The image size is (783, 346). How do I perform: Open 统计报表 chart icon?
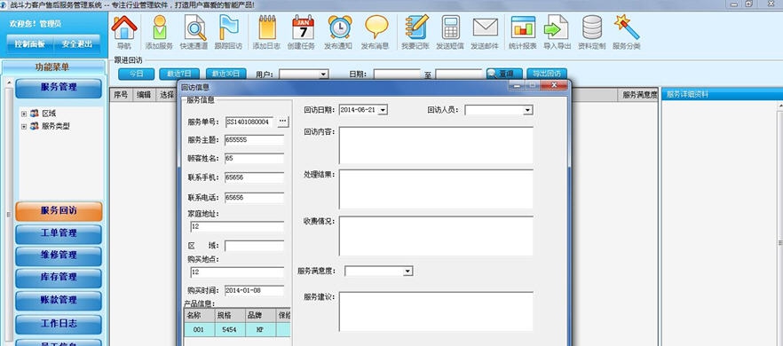pos(523,27)
